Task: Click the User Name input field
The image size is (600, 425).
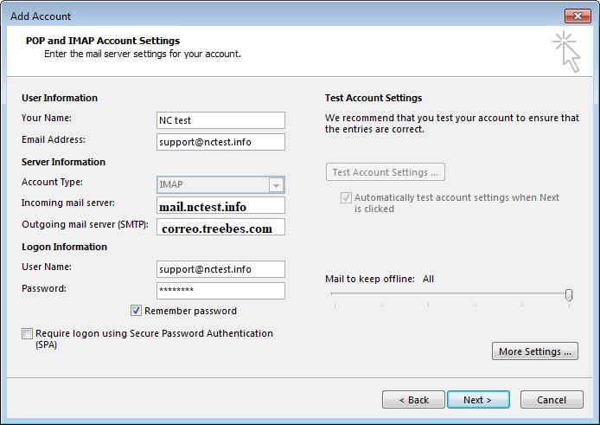Action: pos(220,269)
